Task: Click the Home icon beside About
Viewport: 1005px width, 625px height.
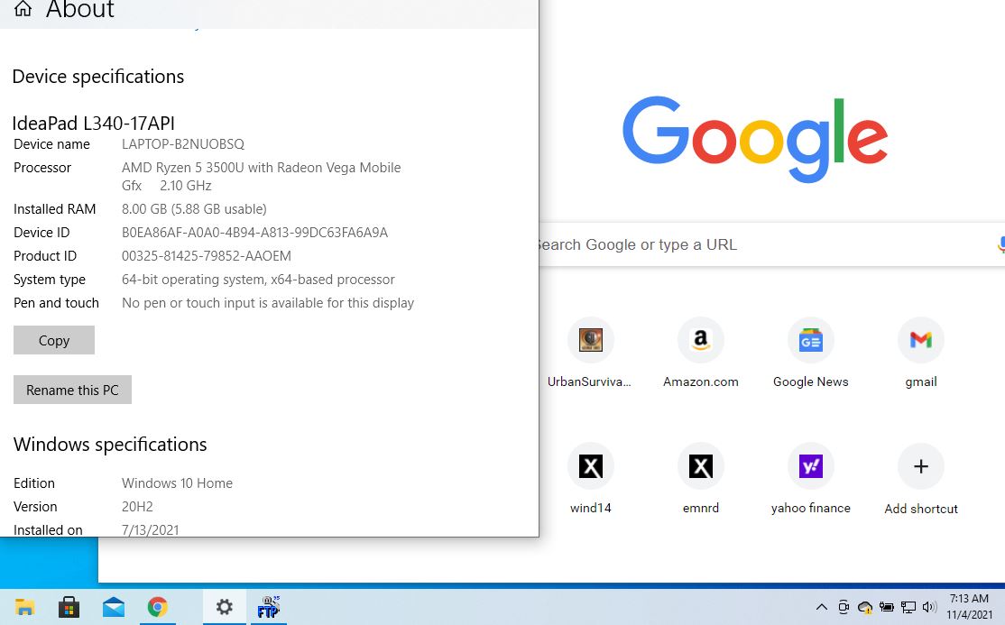Action: point(23,9)
